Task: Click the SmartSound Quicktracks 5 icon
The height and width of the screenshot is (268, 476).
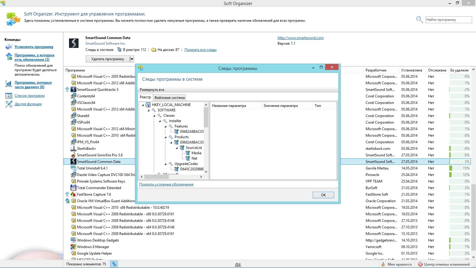Action: tap(73, 89)
